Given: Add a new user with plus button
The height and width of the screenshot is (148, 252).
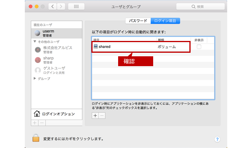Looking at the screenshot, I should [35, 123].
